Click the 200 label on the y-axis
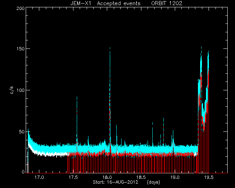 tap(21, 8)
